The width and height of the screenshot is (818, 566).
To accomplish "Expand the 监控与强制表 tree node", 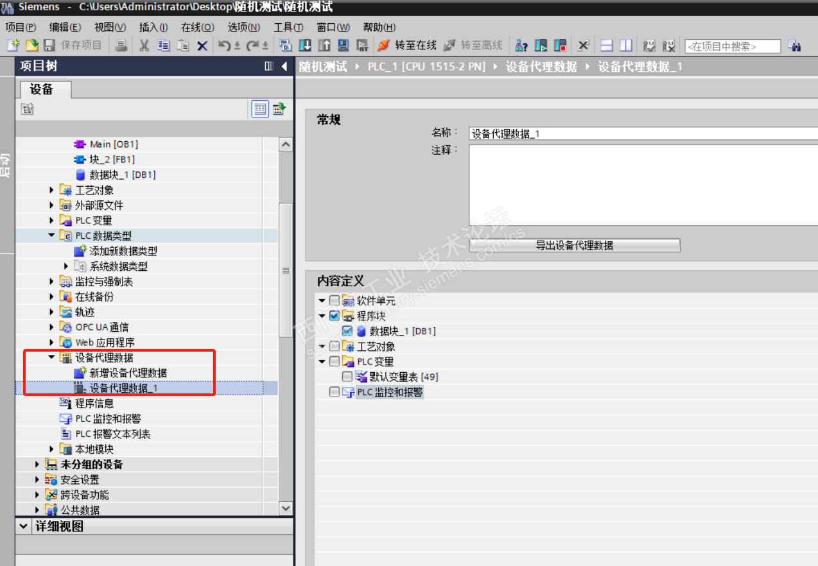I will (52, 282).
